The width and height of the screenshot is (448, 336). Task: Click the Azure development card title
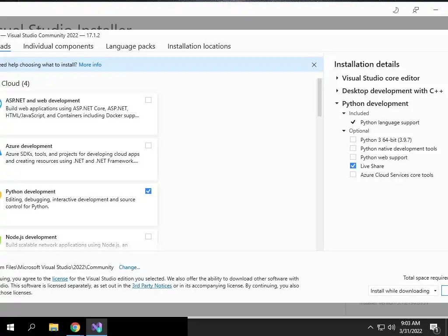tap(29, 146)
